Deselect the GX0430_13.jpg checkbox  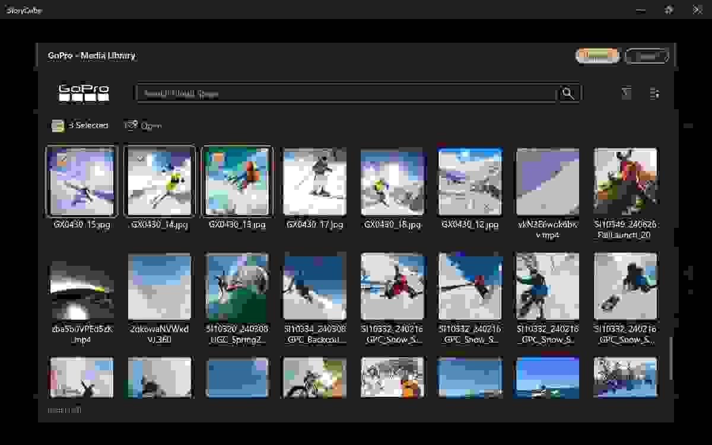point(217,158)
